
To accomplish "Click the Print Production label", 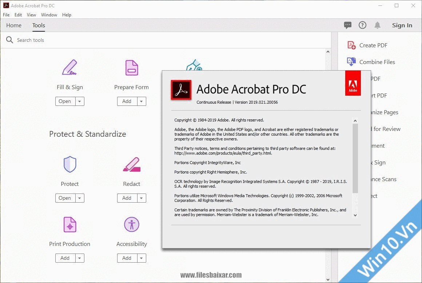I will tap(70, 244).
